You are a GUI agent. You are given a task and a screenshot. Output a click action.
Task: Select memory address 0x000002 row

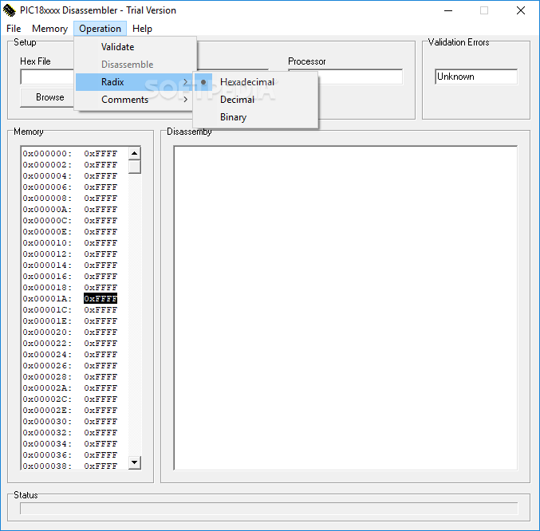(70, 165)
